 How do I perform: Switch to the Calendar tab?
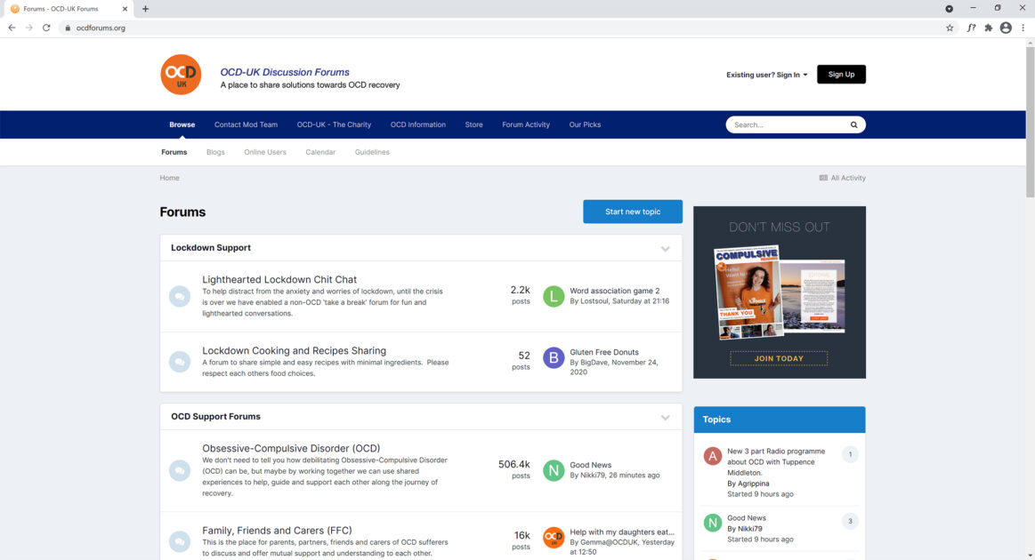[320, 152]
